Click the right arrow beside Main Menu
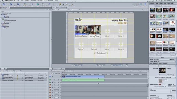This screenshot has width=177, height=99. click(106, 53)
